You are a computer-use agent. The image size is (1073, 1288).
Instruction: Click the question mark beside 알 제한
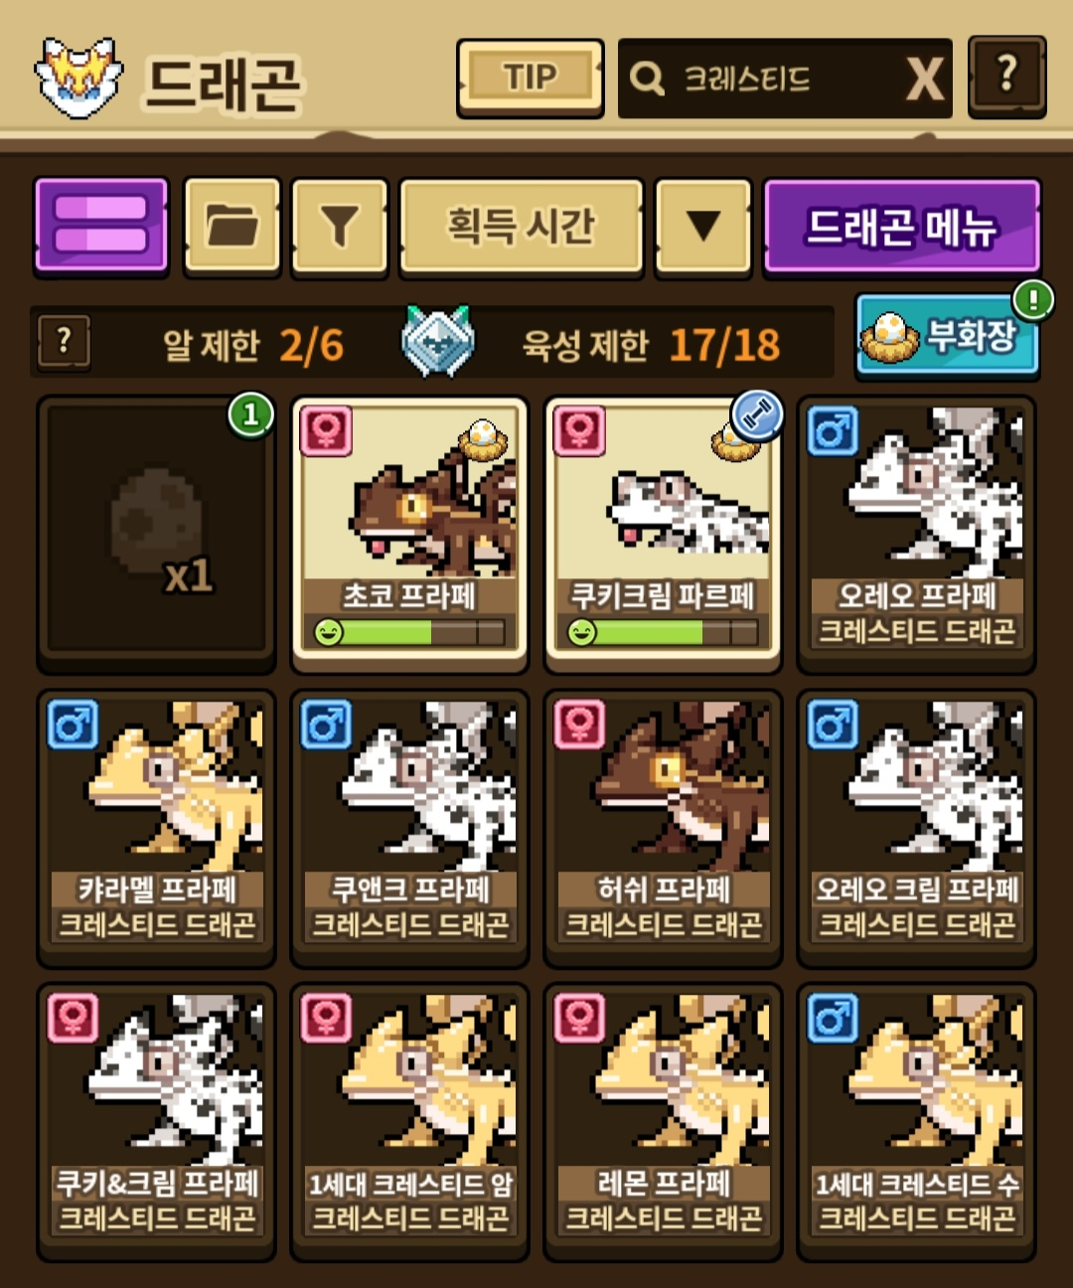click(x=64, y=343)
